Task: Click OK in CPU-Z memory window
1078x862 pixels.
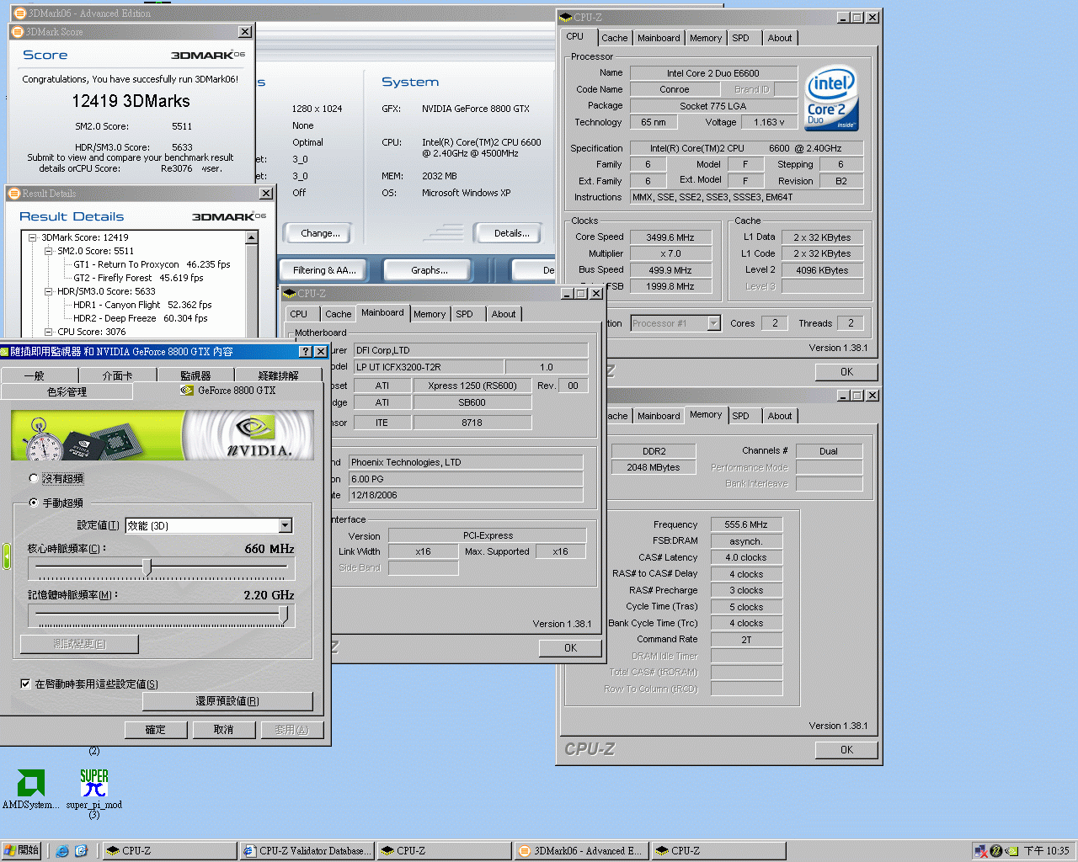Action: point(846,749)
